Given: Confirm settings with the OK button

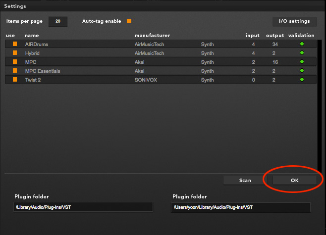Looking at the screenshot, I should [294, 181].
